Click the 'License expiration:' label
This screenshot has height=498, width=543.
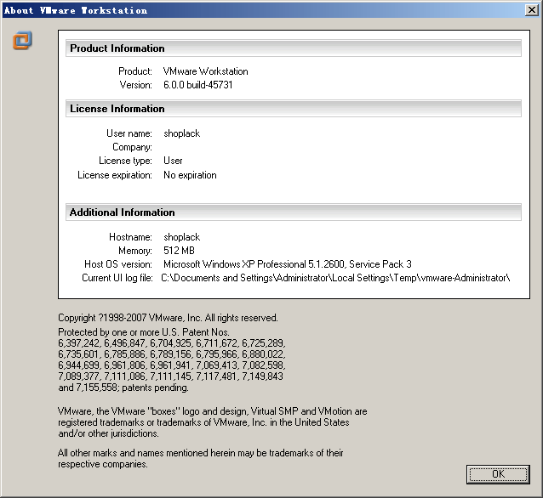point(115,175)
